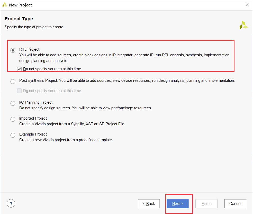Image resolution: width=253 pixels, height=215 pixels.
Task: Uncheck RTL 'Do not specify sources at this time'
Action: (19, 69)
